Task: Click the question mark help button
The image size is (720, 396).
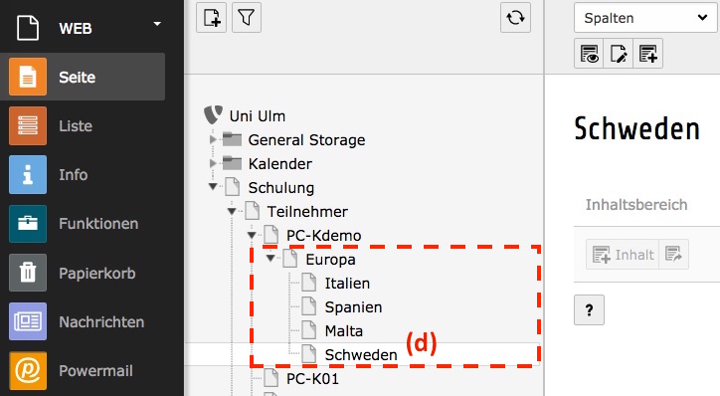Action: (x=589, y=309)
